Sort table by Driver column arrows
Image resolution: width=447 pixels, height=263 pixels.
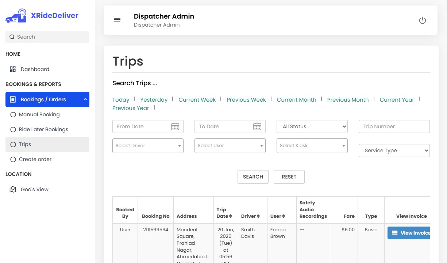(x=258, y=216)
